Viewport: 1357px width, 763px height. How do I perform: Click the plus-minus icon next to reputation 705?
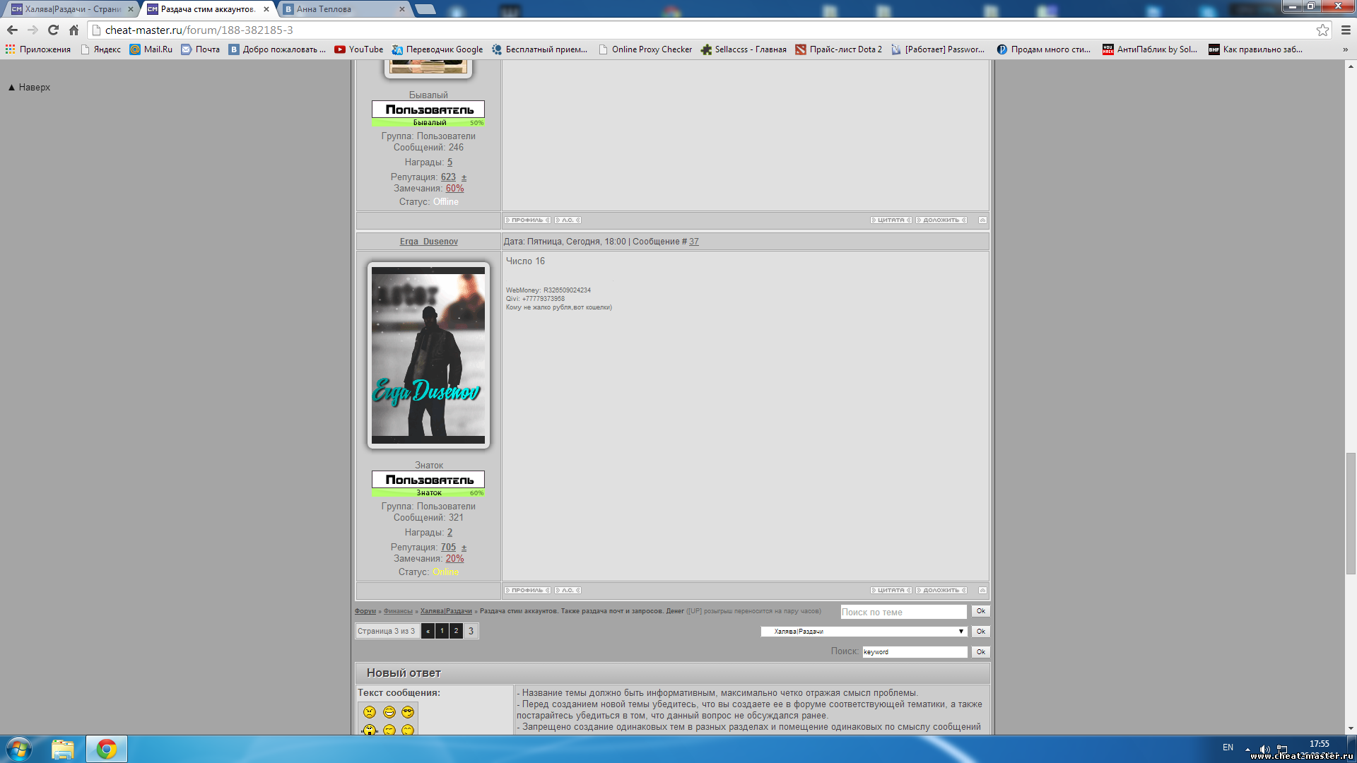464,548
